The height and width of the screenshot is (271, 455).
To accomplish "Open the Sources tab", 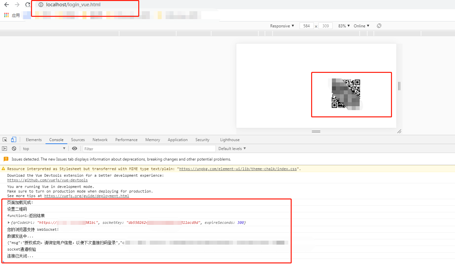I will [78, 140].
